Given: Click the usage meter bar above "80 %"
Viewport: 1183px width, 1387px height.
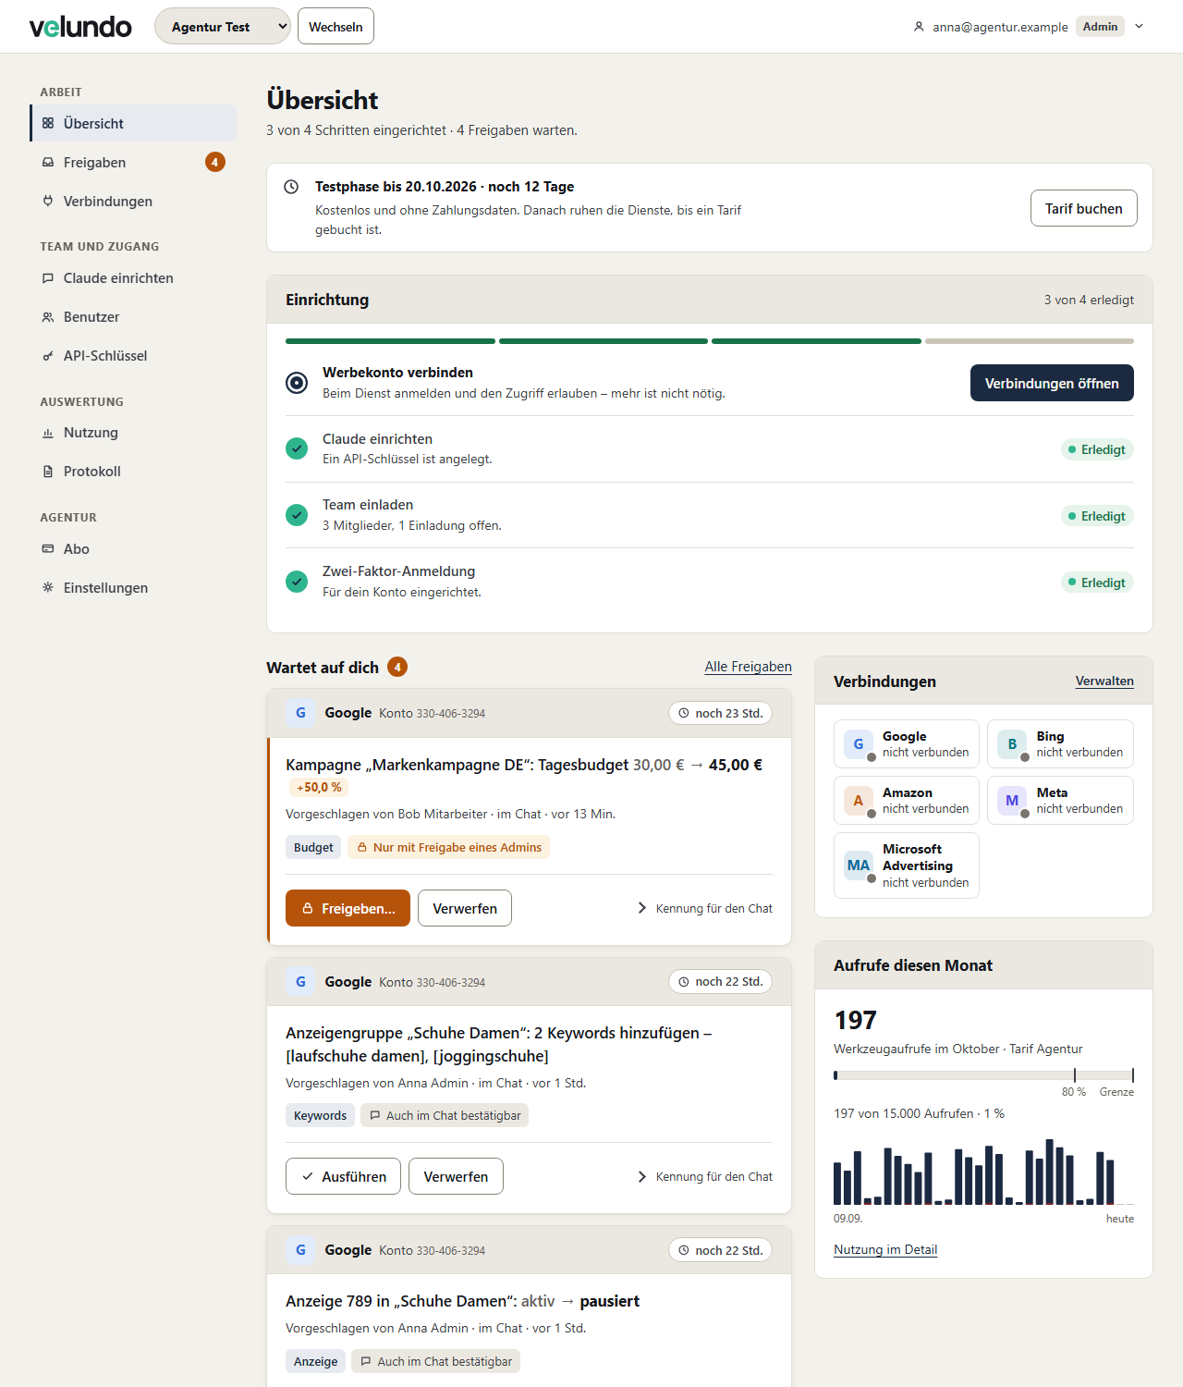Looking at the screenshot, I should 983,1075.
